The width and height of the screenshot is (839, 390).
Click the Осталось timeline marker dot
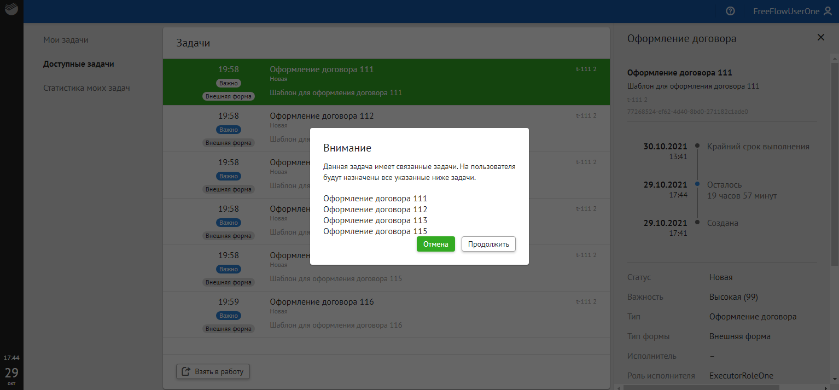click(697, 184)
